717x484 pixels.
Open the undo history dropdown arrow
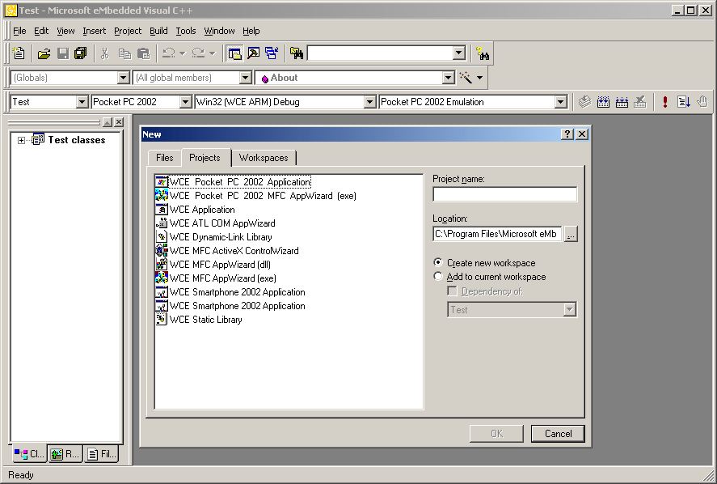(x=183, y=53)
